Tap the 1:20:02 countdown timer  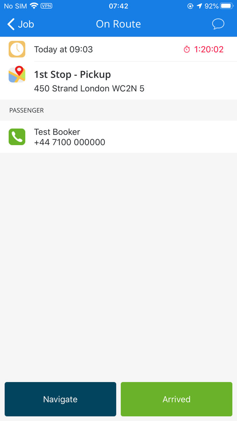click(209, 49)
